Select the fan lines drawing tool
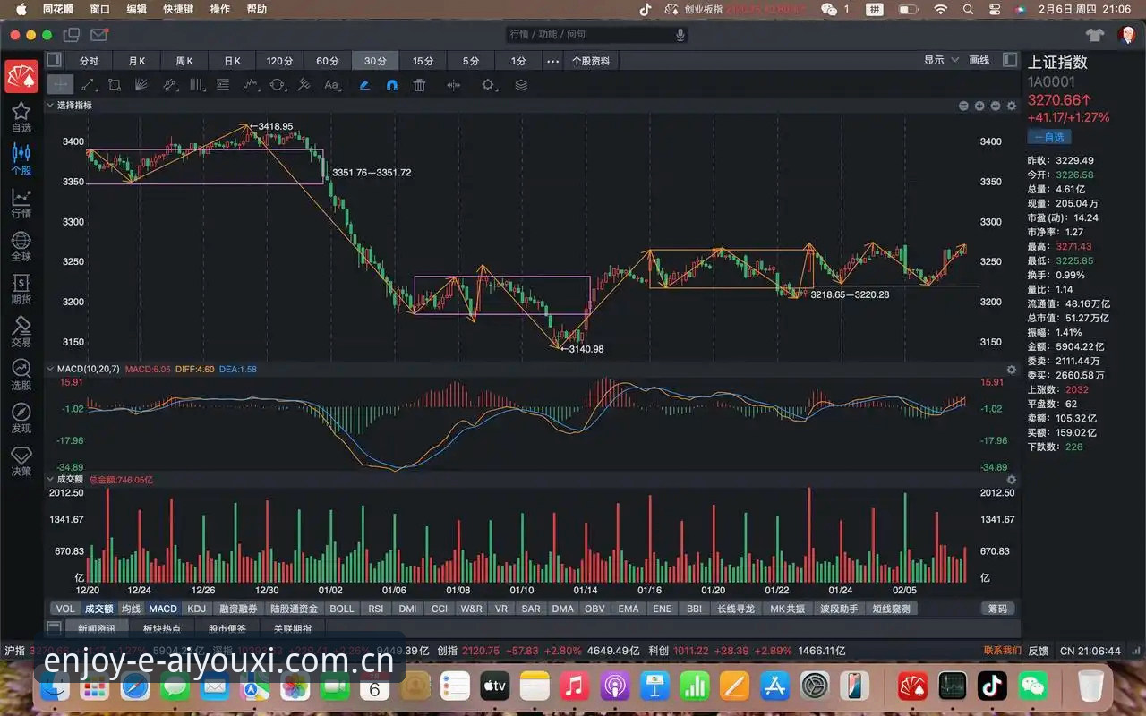 [141, 85]
